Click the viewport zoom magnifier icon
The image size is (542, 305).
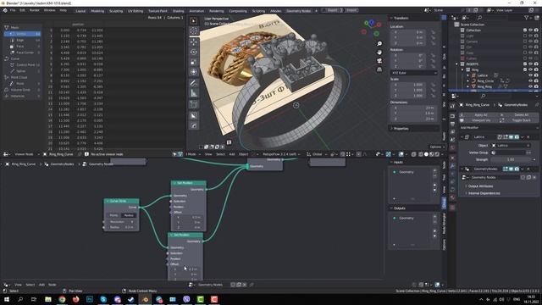379,43
